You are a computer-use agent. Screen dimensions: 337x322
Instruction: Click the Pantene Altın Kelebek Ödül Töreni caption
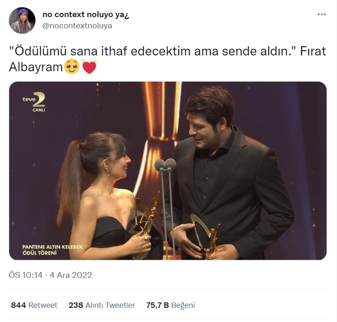(52, 250)
